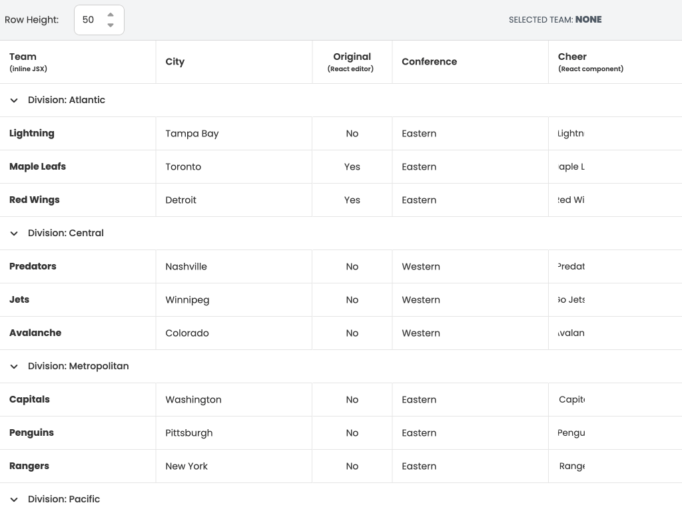
Task: Click the Original cell for Red Wings
Action: click(352, 200)
